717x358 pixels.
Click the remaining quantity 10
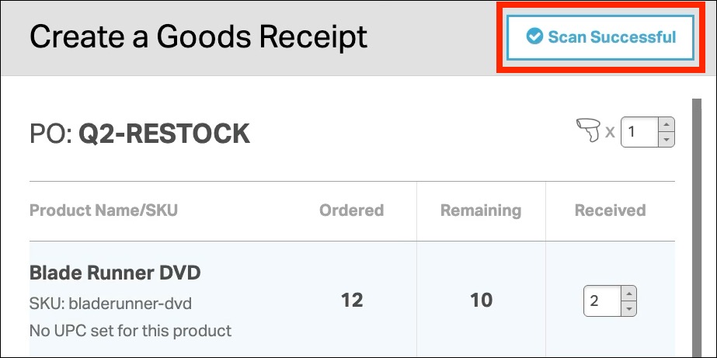482,301
